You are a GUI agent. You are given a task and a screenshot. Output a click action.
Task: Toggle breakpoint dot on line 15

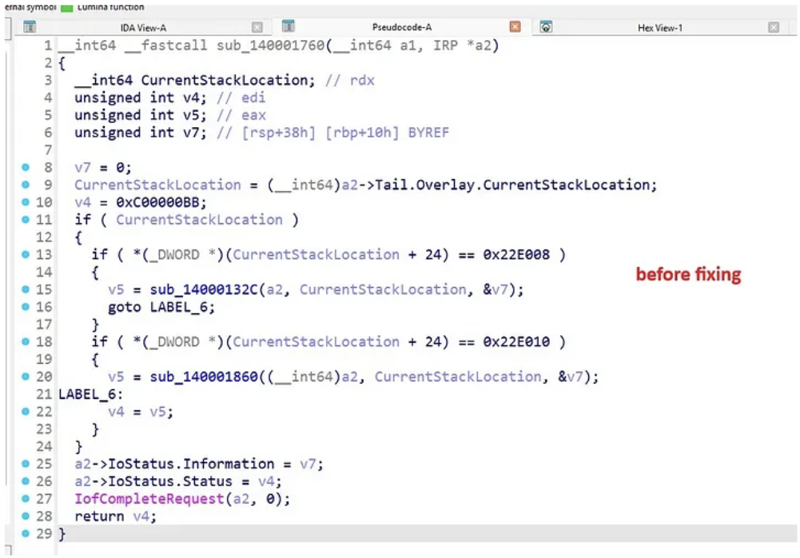26,289
